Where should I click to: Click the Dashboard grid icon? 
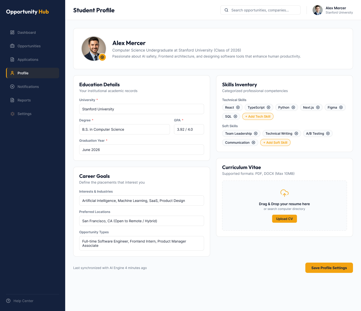point(12,32)
